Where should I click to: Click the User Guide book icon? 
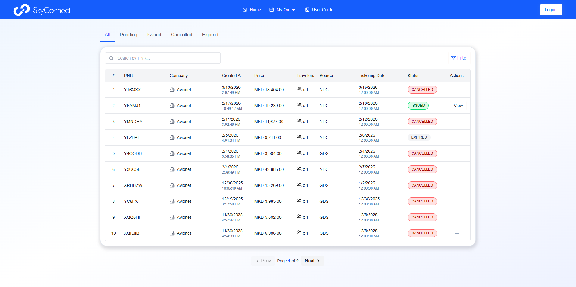(x=307, y=10)
